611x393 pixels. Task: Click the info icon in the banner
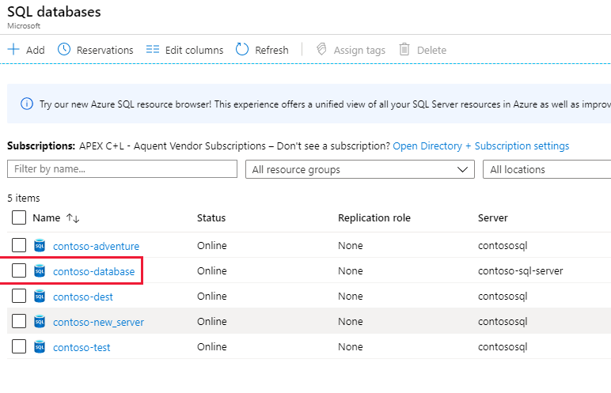coord(27,104)
